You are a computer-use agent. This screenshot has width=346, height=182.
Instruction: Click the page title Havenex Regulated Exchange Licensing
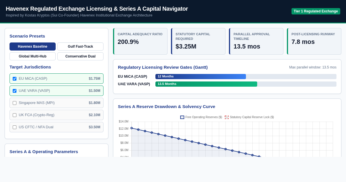97,9
